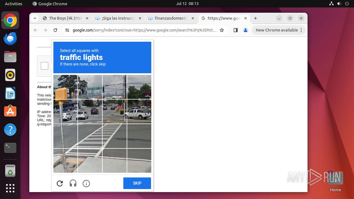Close the Siga las instrucciones tab

point(140,18)
